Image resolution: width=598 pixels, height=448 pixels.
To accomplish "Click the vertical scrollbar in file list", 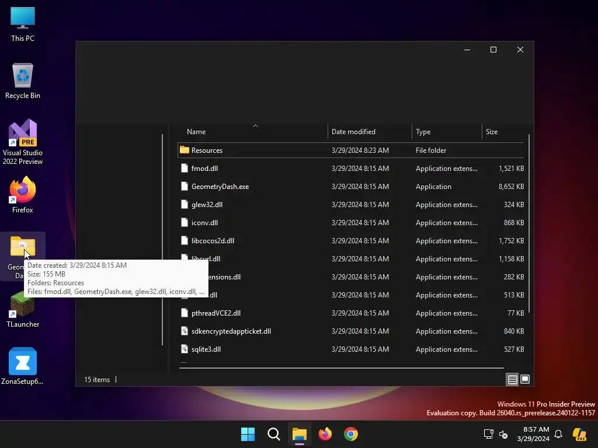I will click(529, 223).
